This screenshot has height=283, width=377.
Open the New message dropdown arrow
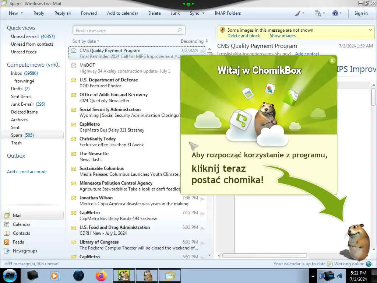[x=22, y=13]
